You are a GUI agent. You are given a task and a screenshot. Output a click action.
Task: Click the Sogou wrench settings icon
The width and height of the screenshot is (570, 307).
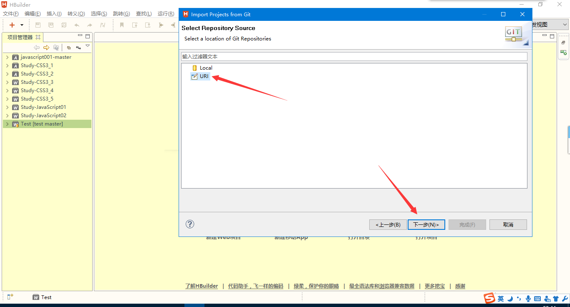tap(565, 299)
